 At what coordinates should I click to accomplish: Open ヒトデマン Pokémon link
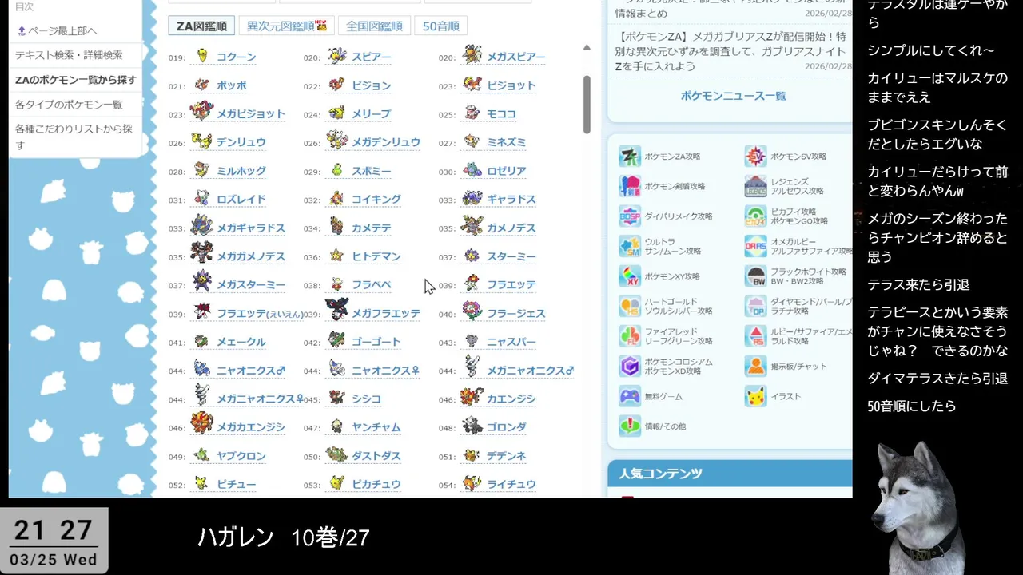click(x=376, y=256)
